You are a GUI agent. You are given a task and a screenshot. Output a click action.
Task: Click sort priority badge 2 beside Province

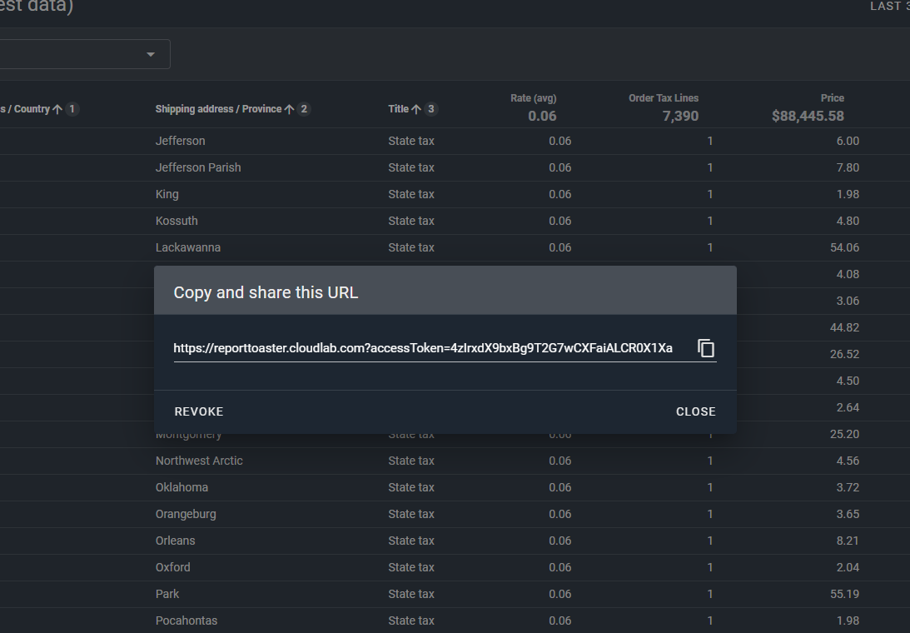(304, 109)
